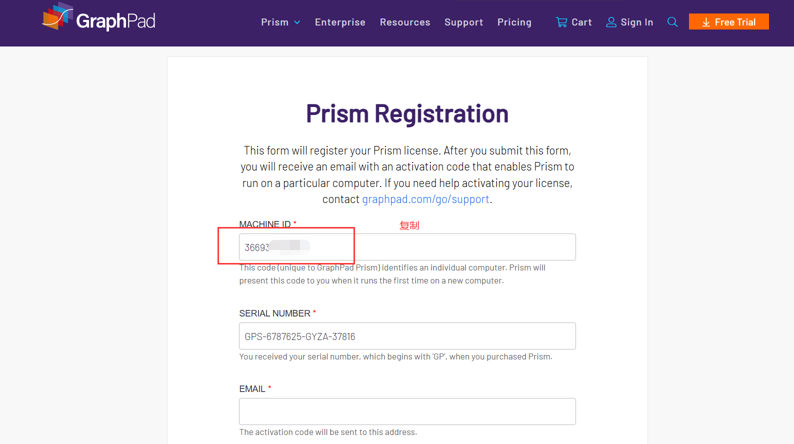Screen dimensions: 794x444
Task: Click the GraphPad wordmark text
Action: (115, 21)
